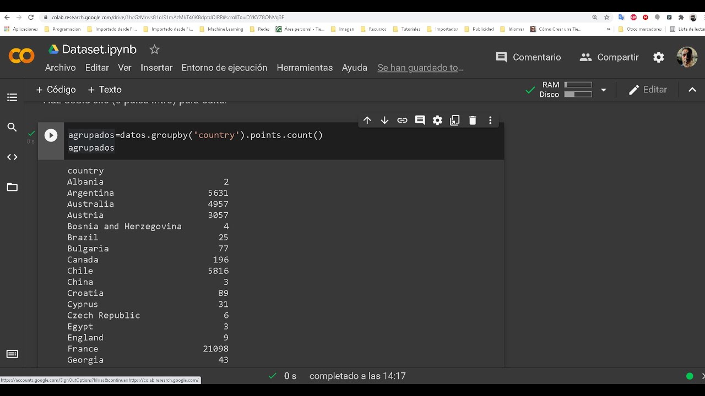Open the Tutoriales bookmarks folder

(406, 29)
